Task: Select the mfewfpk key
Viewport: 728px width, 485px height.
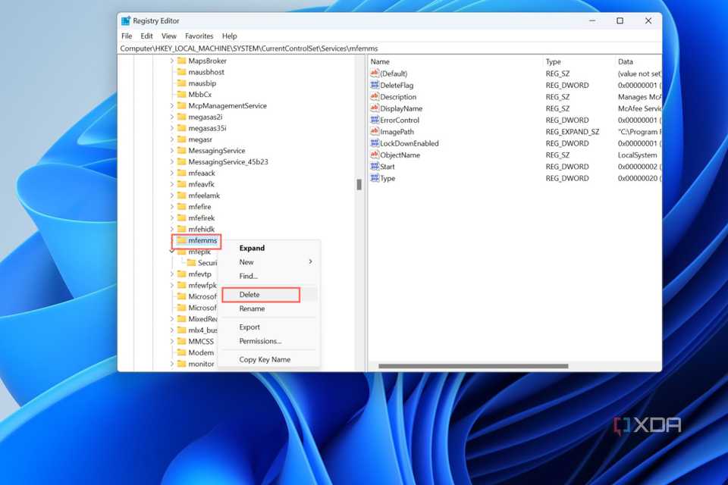Action: coord(202,285)
